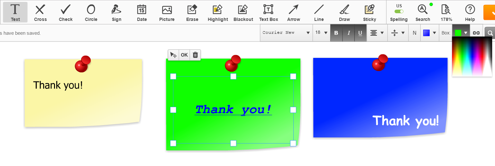The image size is (495, 166).
Task: Click the green Box color swatch
Action: (x=458, y=33)
